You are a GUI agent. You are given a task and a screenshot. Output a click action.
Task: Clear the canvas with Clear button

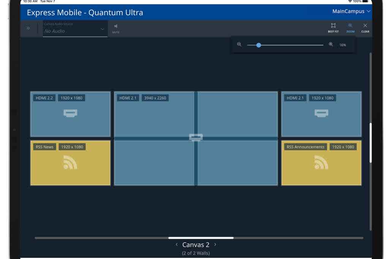(365, 28)
